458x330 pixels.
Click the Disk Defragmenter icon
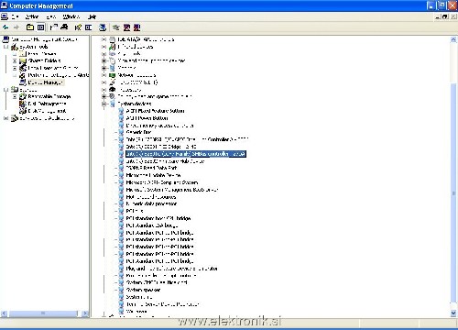click(23, 104)
